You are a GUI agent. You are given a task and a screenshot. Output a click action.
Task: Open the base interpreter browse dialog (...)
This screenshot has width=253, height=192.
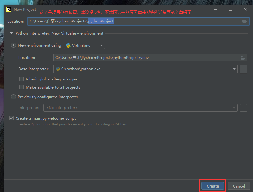(243, 69)
